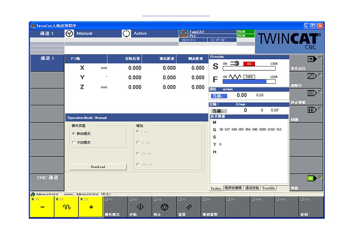356x237 pixels.
Task: Click the Y axis 滞后距离 value
Action: point(169,77)
